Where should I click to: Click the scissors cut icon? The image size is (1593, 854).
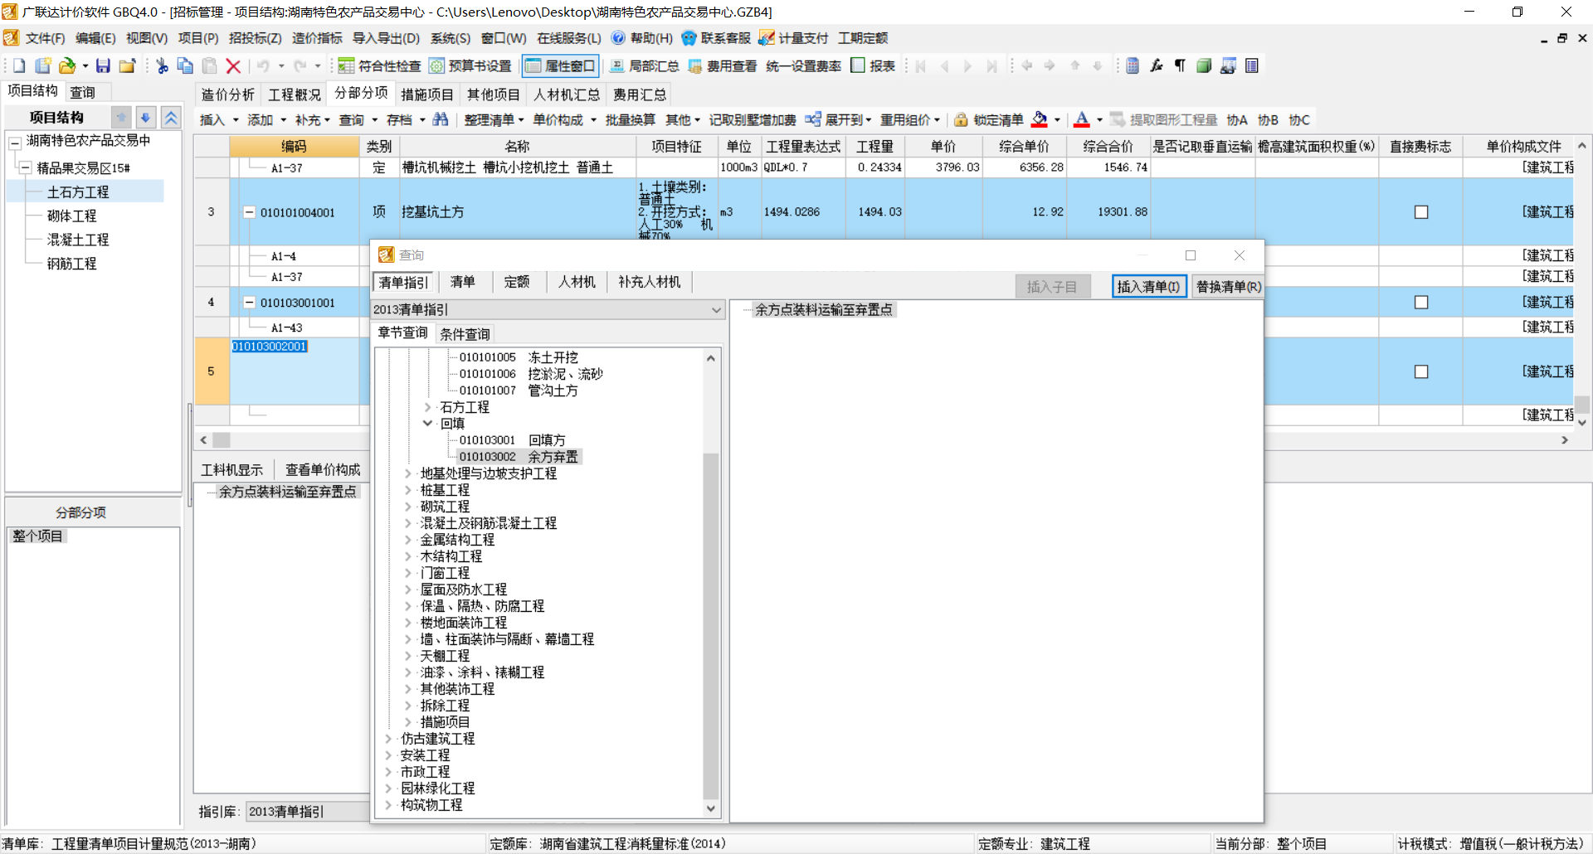click(162, 66)
